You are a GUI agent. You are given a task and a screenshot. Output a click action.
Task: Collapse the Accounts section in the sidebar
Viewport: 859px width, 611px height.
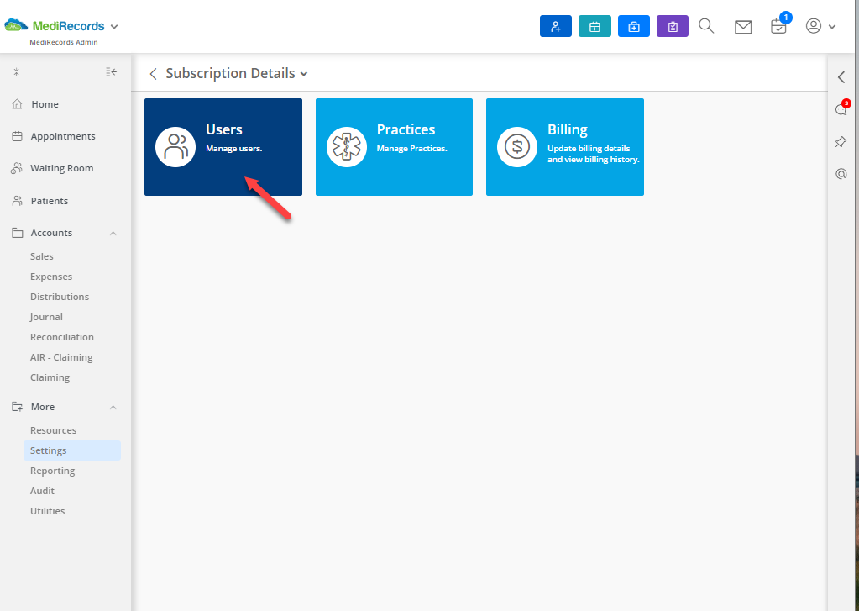113,233
